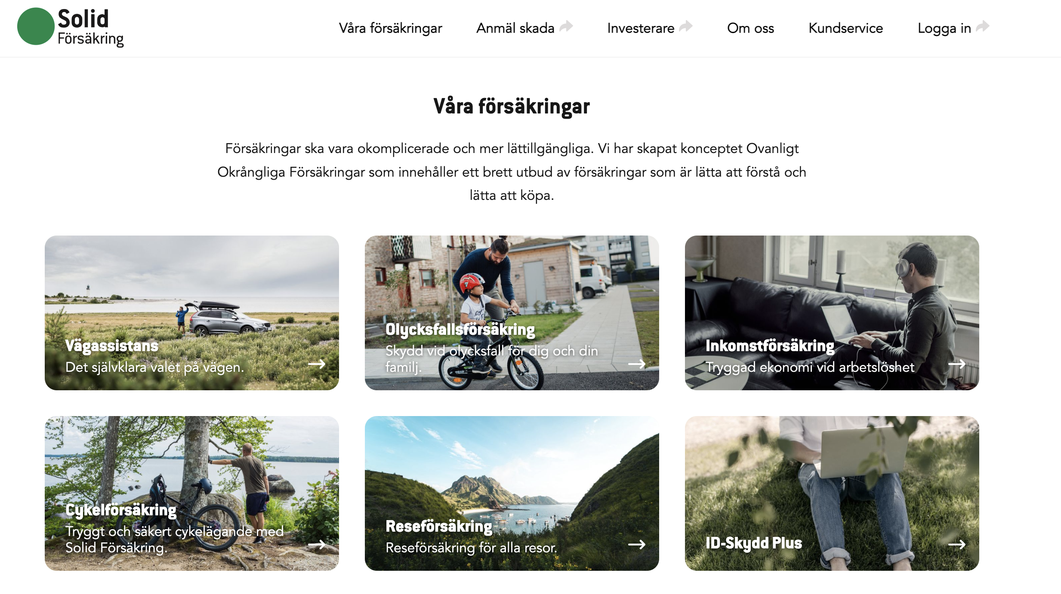The image size is (1061, 594).
Task: Click the share arrow icon beside Anmäl skada
Action: coord(566,26)
